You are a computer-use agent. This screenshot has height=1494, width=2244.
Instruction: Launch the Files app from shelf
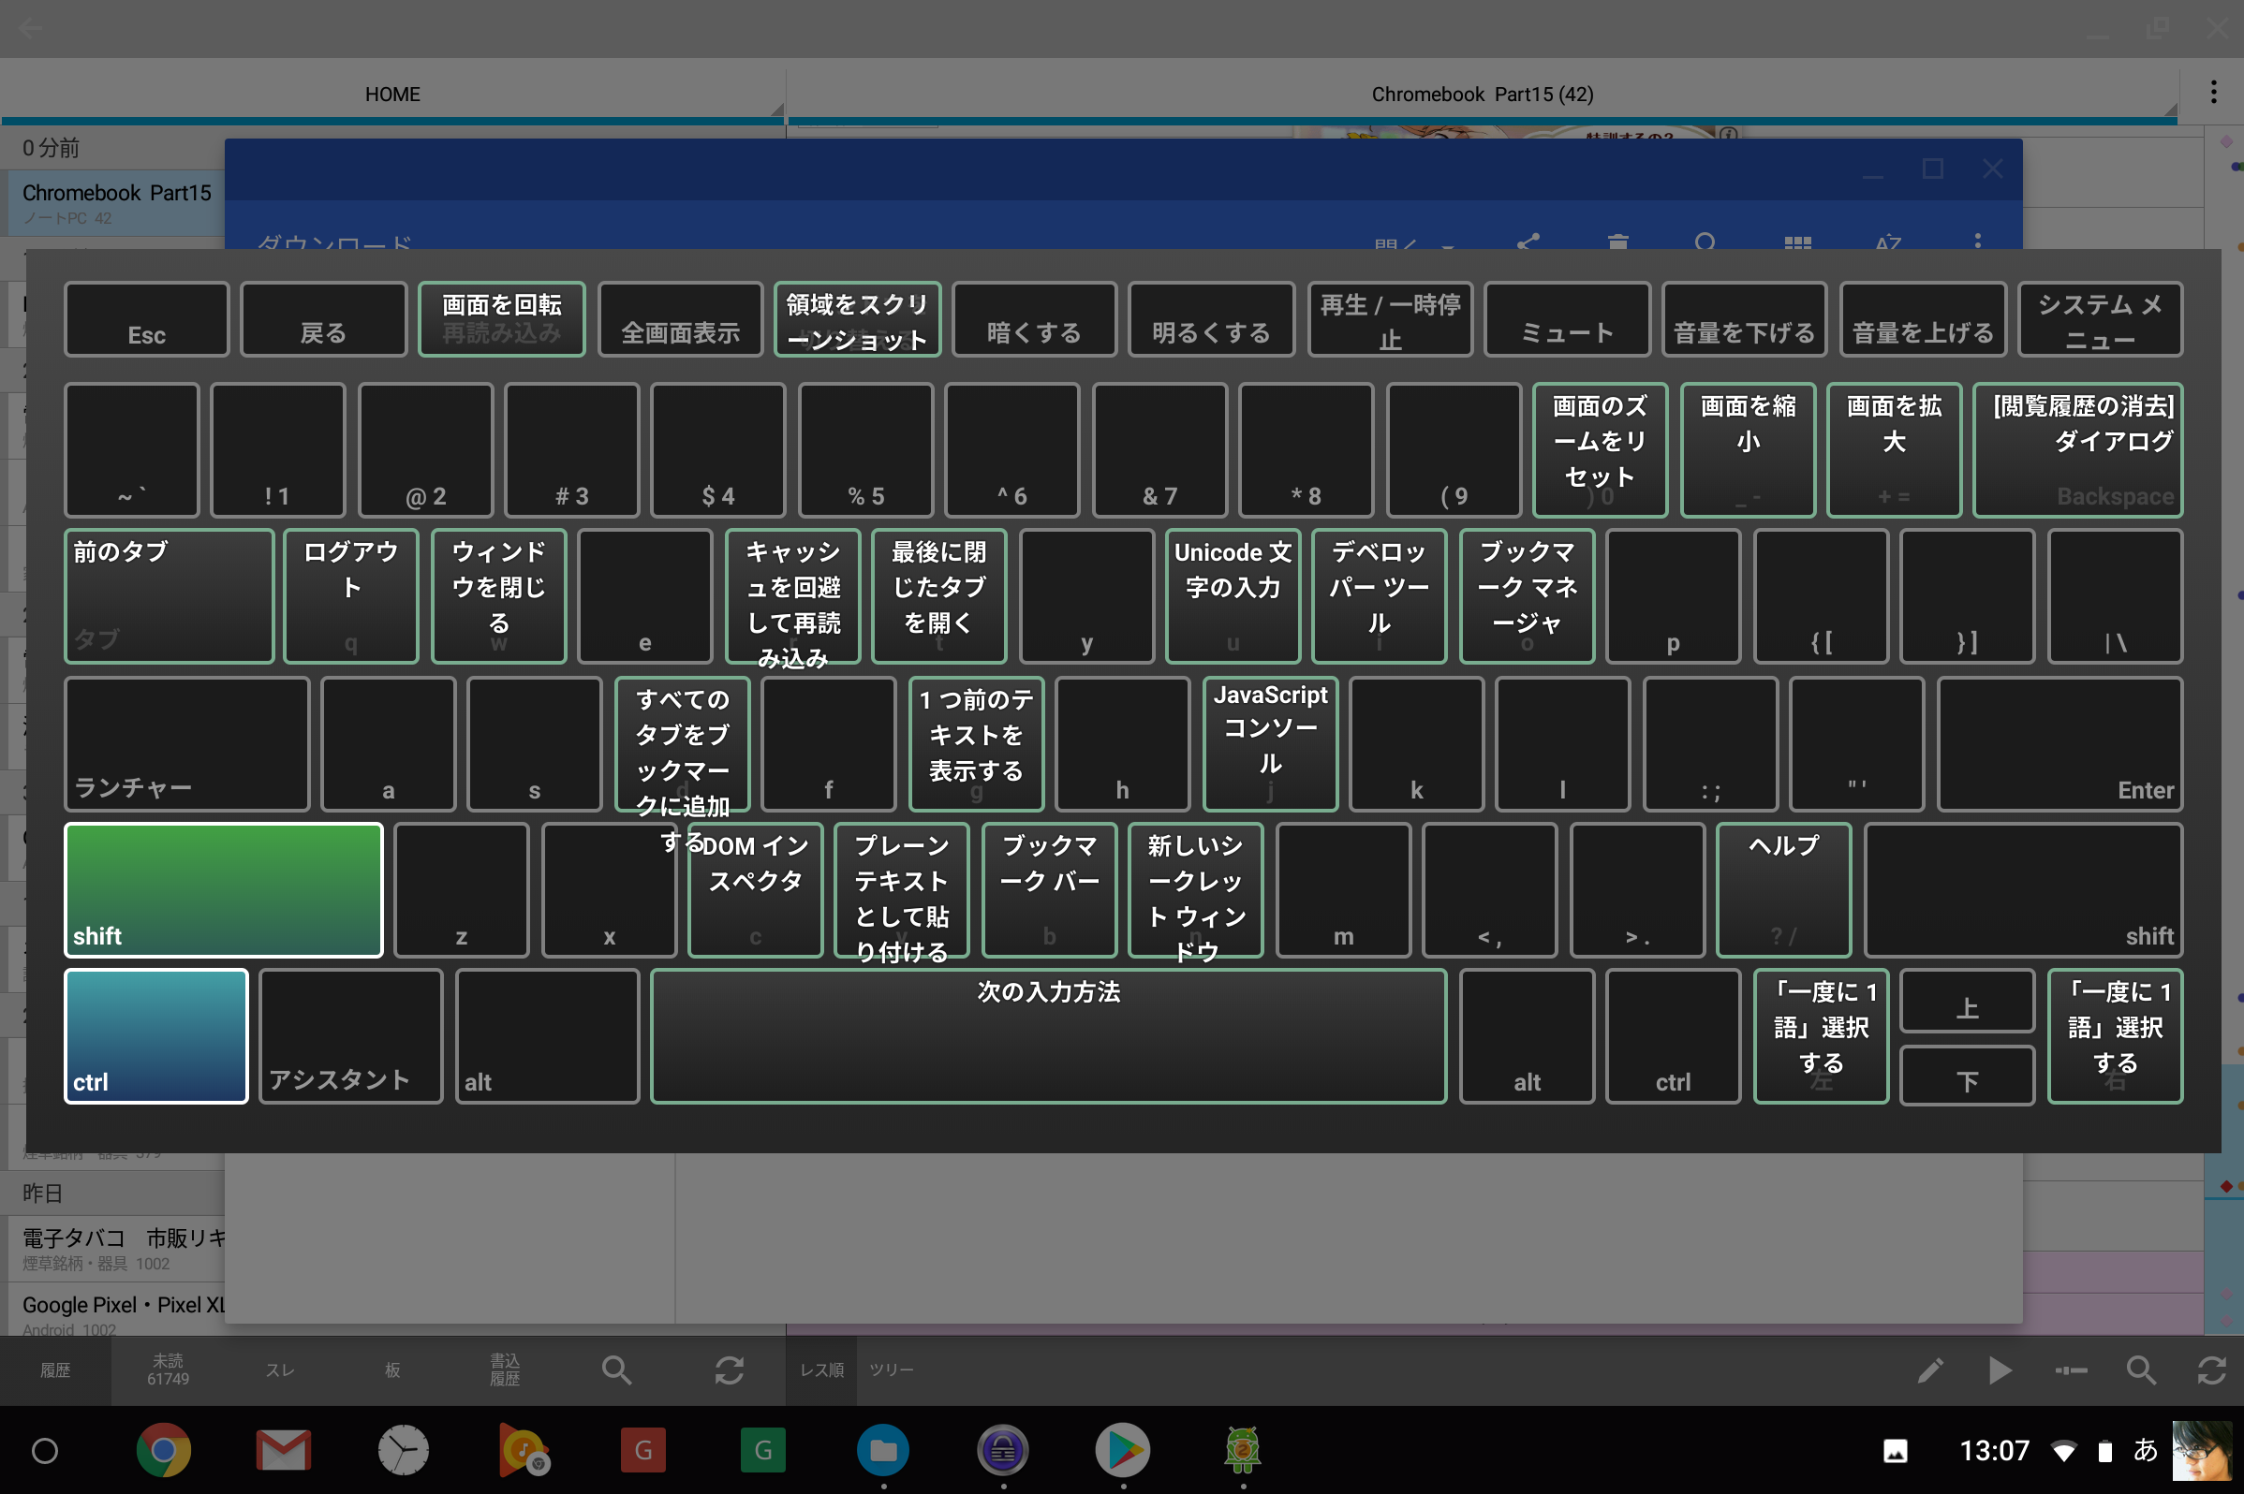pyautogui.click(x=883, y=1450)
